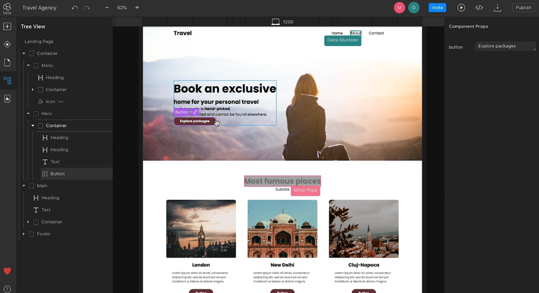The height and width of the screenshot is (293, 539).
Task: Select the Book an exclusive heading
Action: [x=225, y=89]
